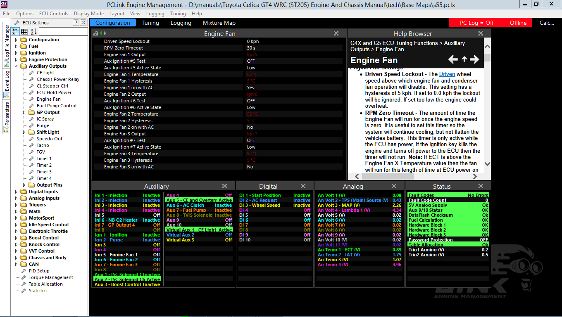Screen dimensions: 562x317
Task: Click Engine Fan 1 on with AC value
Action: 294,88
